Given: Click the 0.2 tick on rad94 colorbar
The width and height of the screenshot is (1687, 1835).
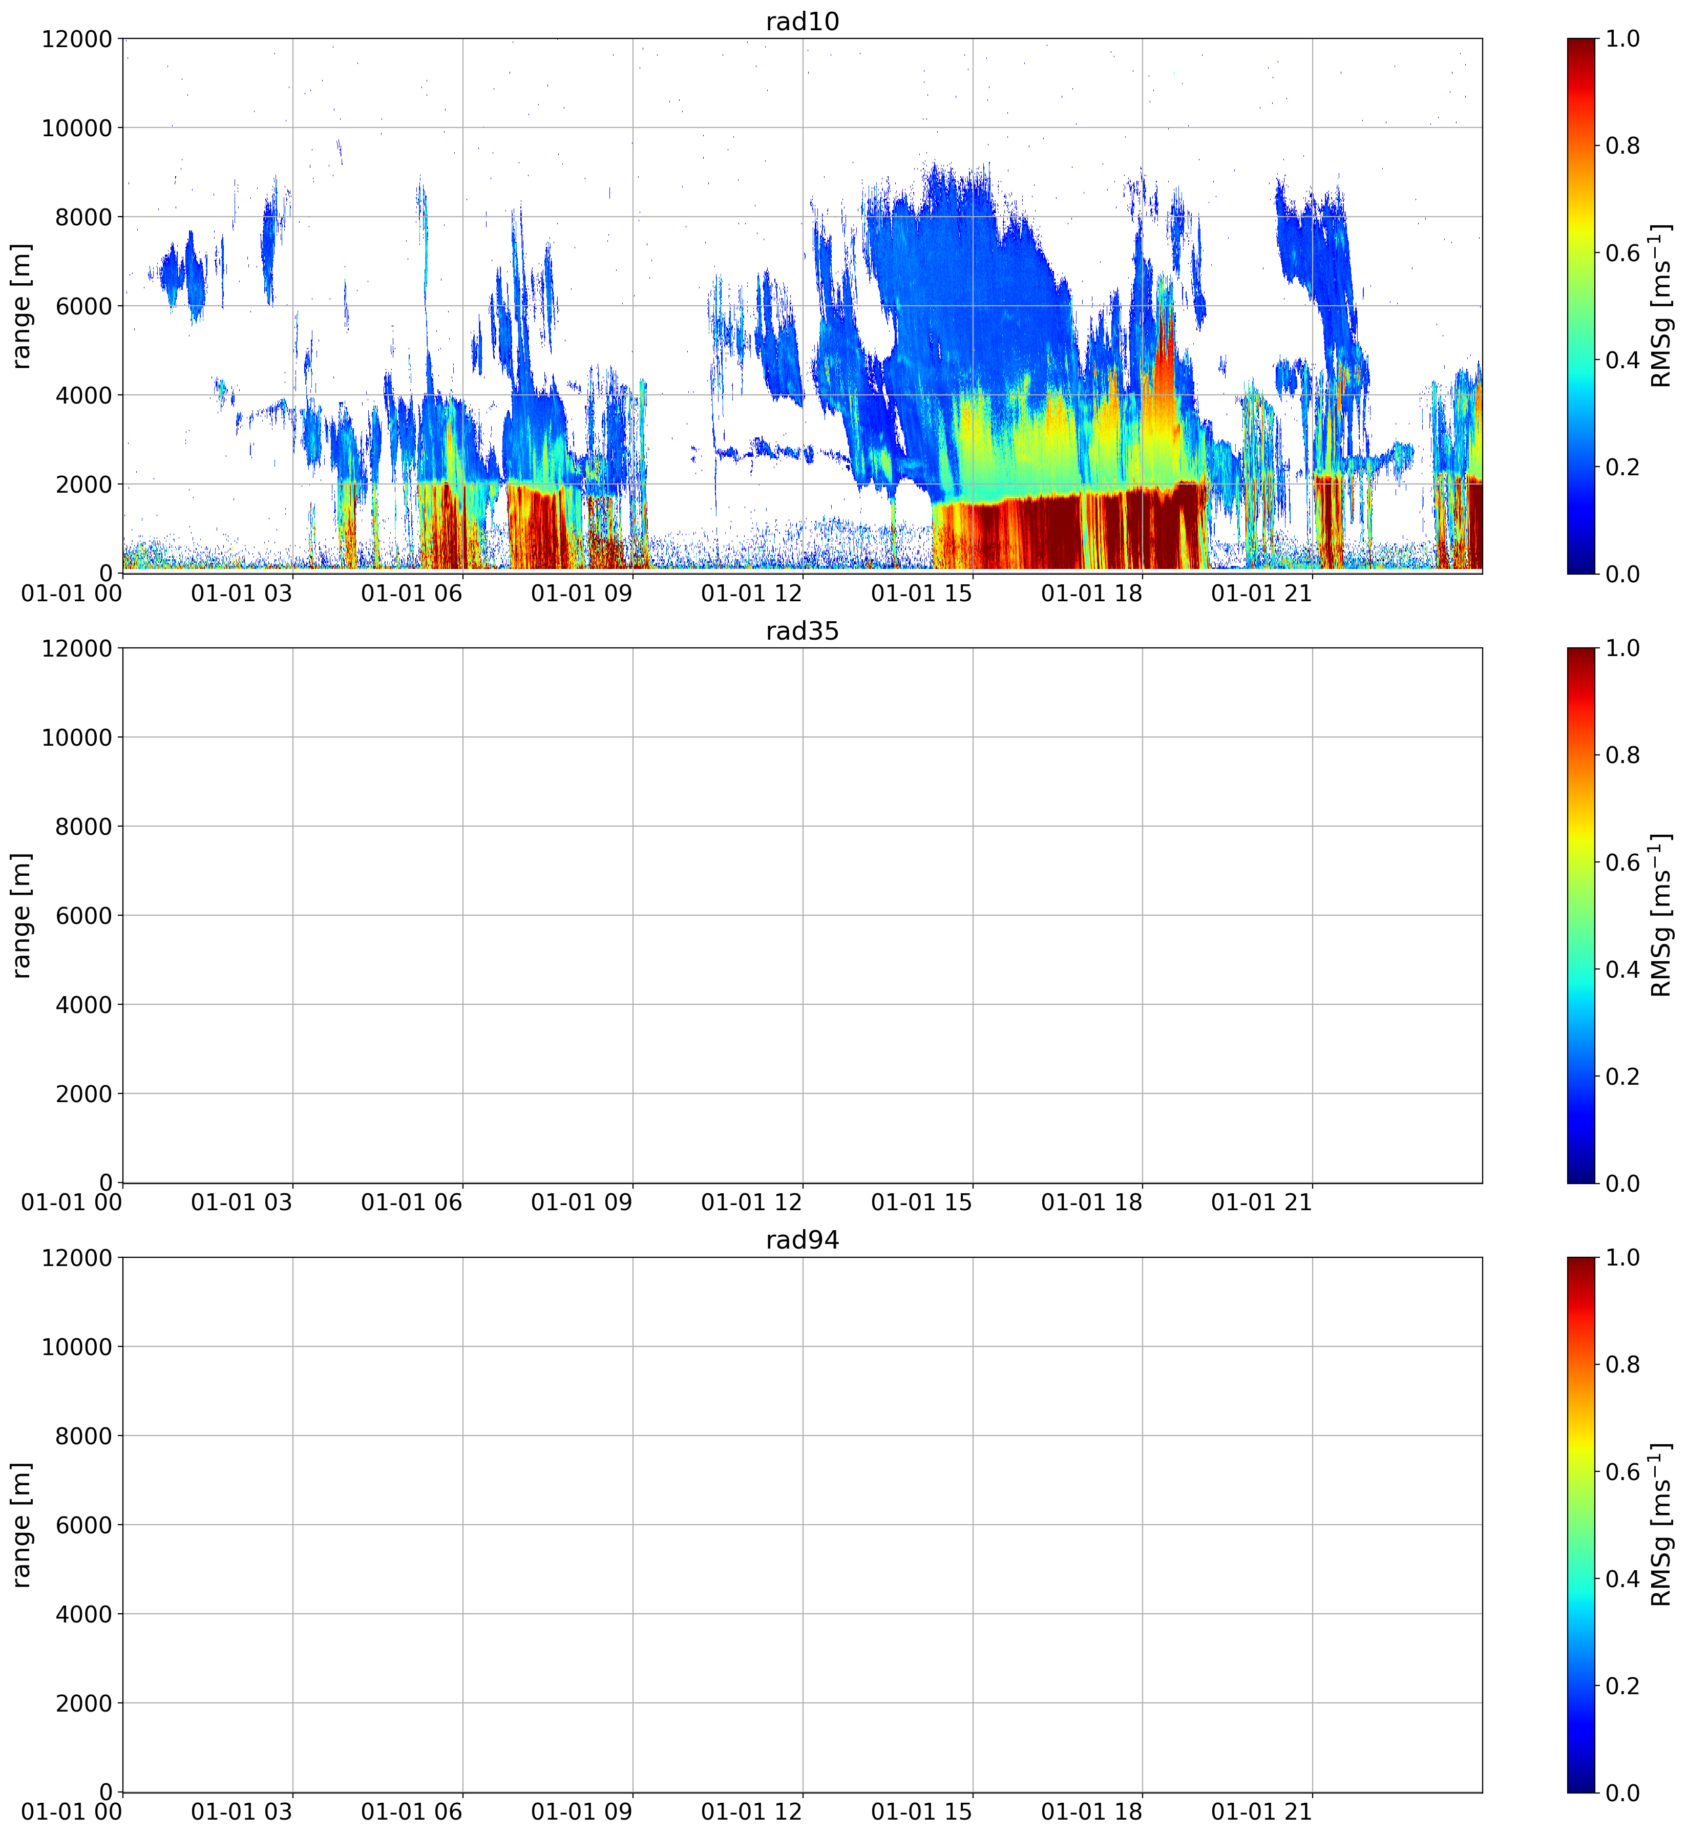Looking at the screenshot, I should [x=1622, y=1685].
